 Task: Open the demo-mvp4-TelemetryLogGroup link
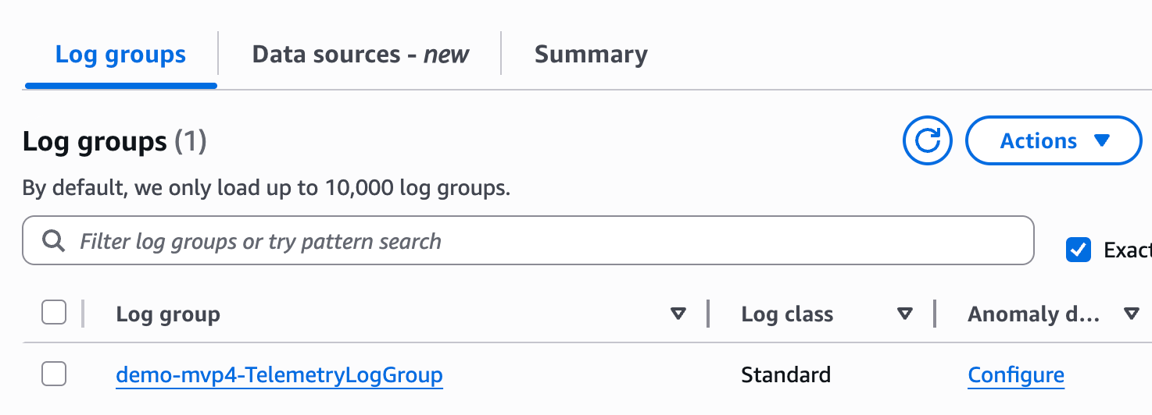pos(279,375)
